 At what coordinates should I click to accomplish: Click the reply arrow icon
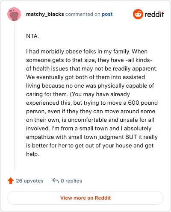(x=56, y=181)
